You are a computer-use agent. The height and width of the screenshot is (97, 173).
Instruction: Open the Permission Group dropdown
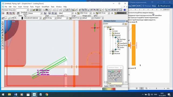[14, 10]
